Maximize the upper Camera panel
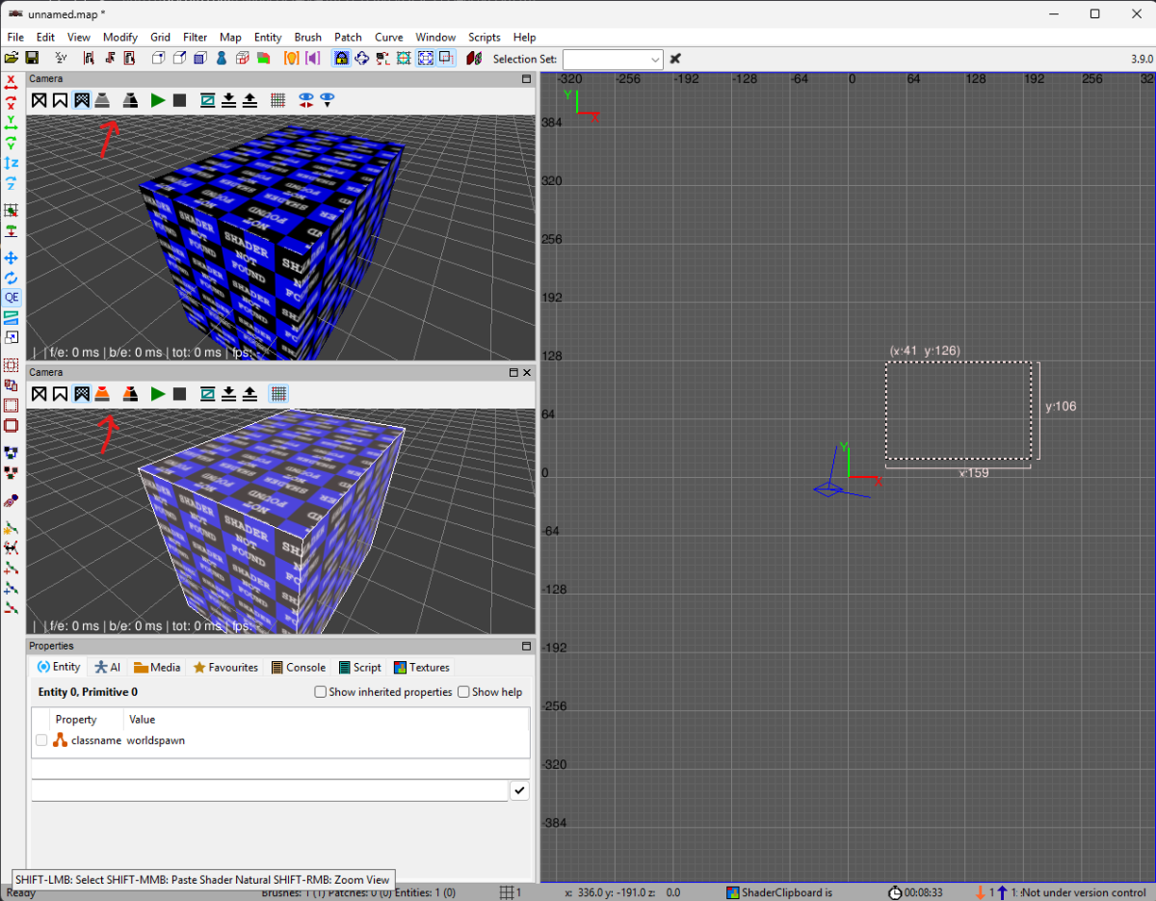The height and width of the screenshot is (901, 1156). (x=526, y=79)
